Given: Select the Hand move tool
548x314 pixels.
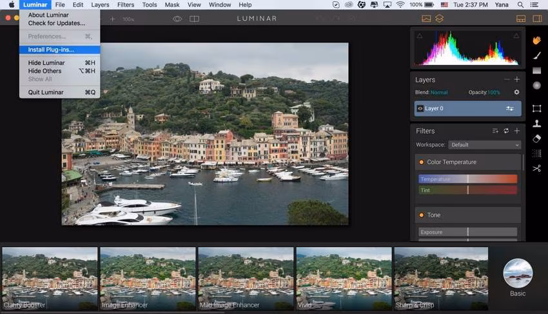Looking at the screenshot, I should tap(537, 41).
